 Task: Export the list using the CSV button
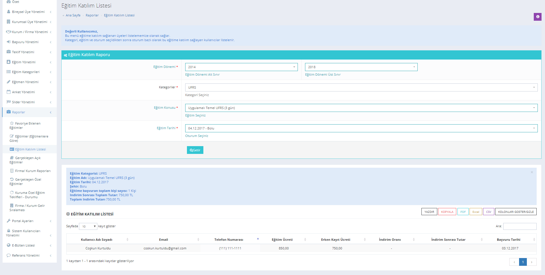[489, 211]
